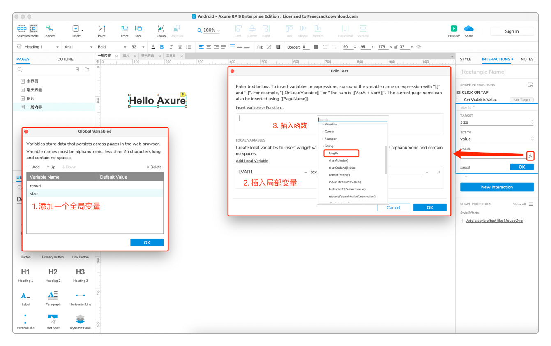Image resolution: width=551 pixels, height=346 pixels.
Task: Open the Arial font dropdown
Action: (91, 47)
